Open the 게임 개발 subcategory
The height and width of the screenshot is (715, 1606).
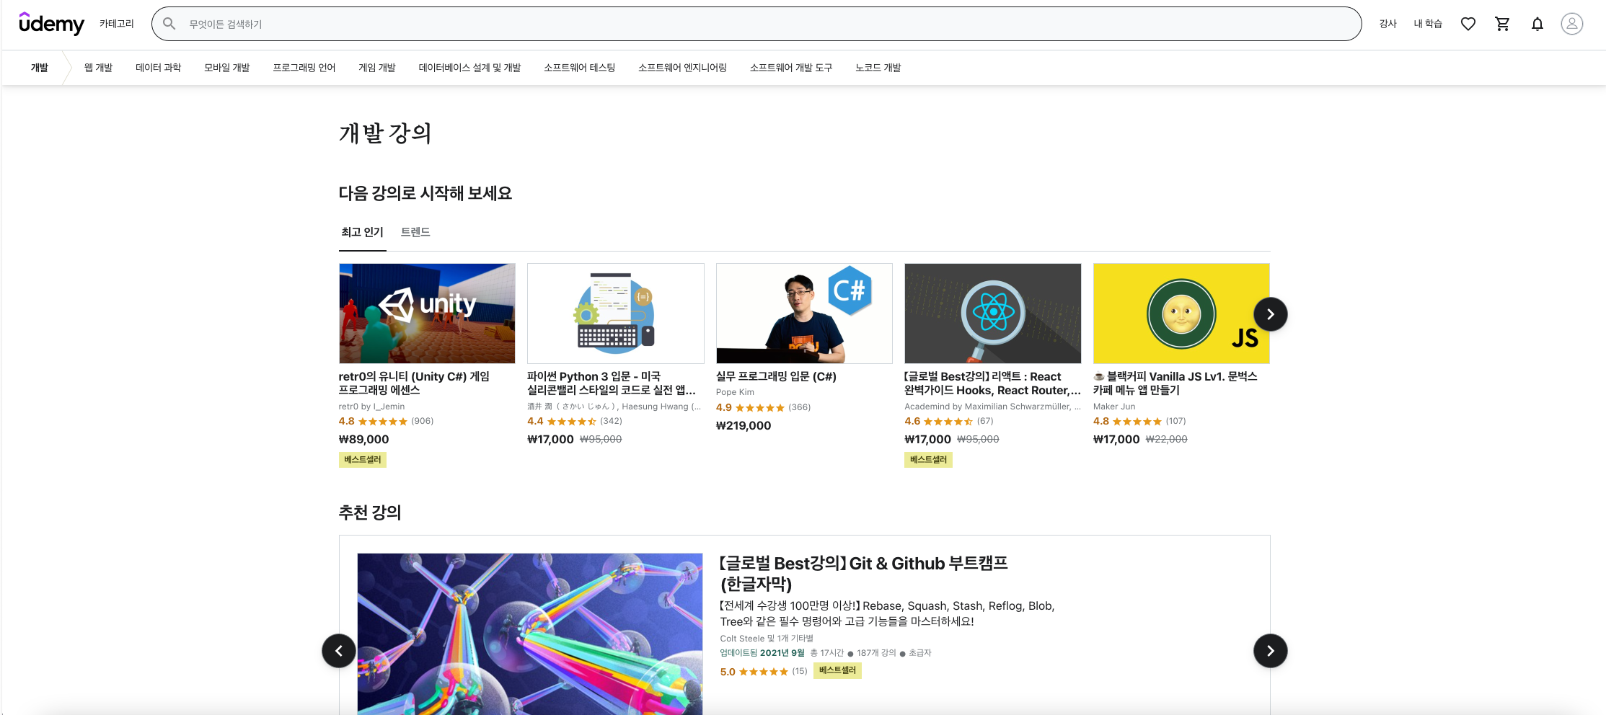click(x=377, y=68)
